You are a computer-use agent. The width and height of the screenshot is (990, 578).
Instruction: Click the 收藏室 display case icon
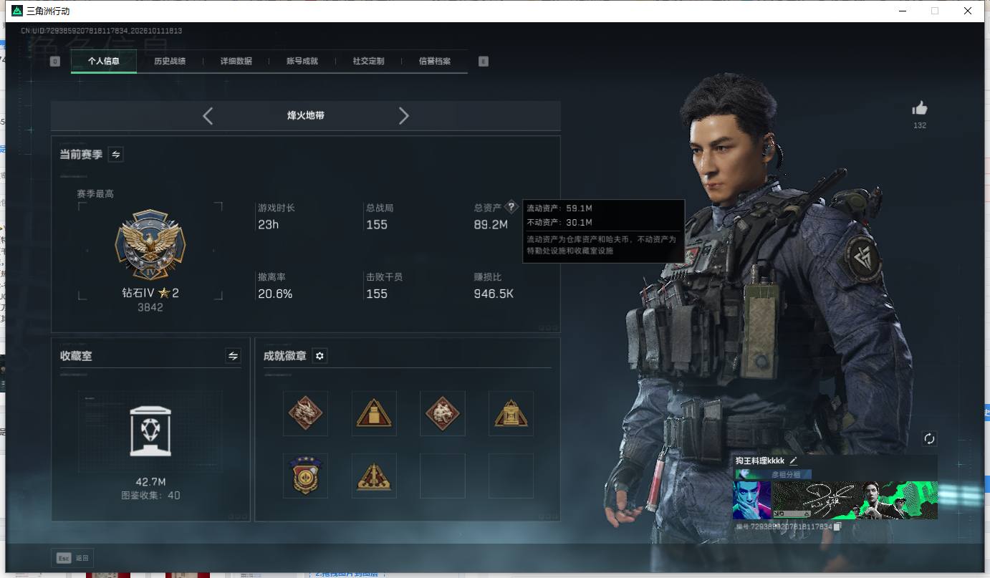coord(150,430)
